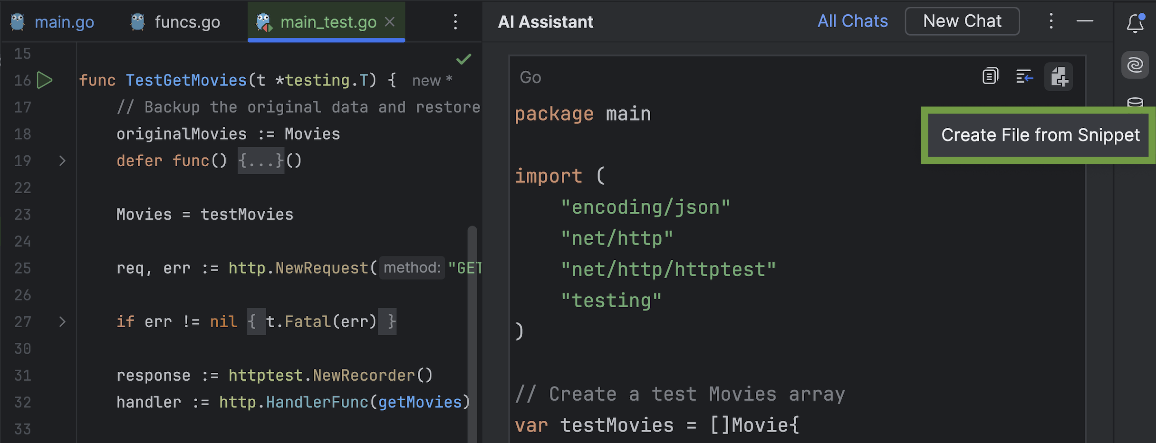Run the TestGetMovies test from the gutter

pos(44,80)
